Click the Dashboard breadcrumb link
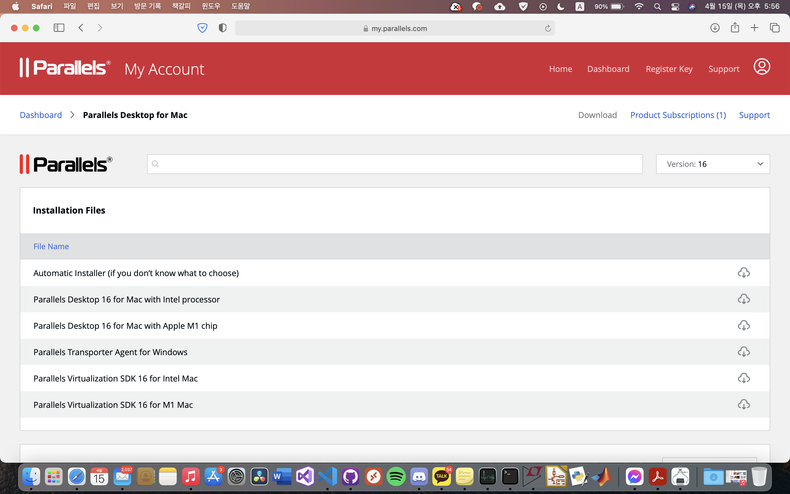 tap(41, 115)
